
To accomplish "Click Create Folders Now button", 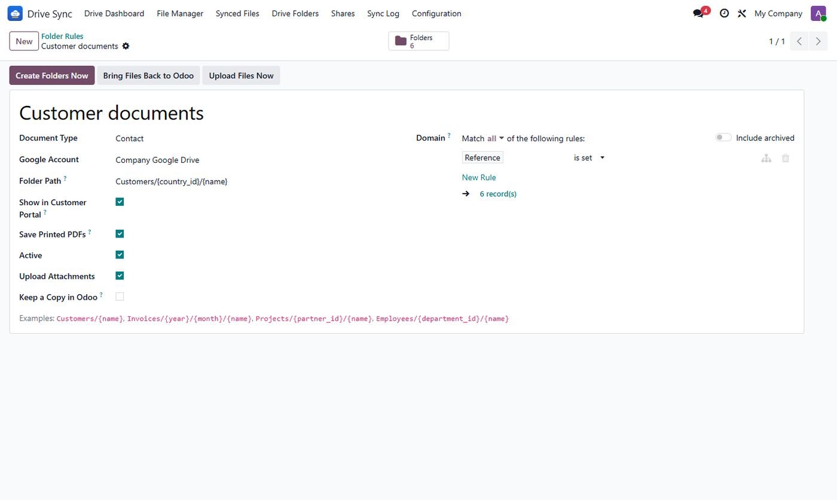I will pyautogui.click(x=52, y=75).
